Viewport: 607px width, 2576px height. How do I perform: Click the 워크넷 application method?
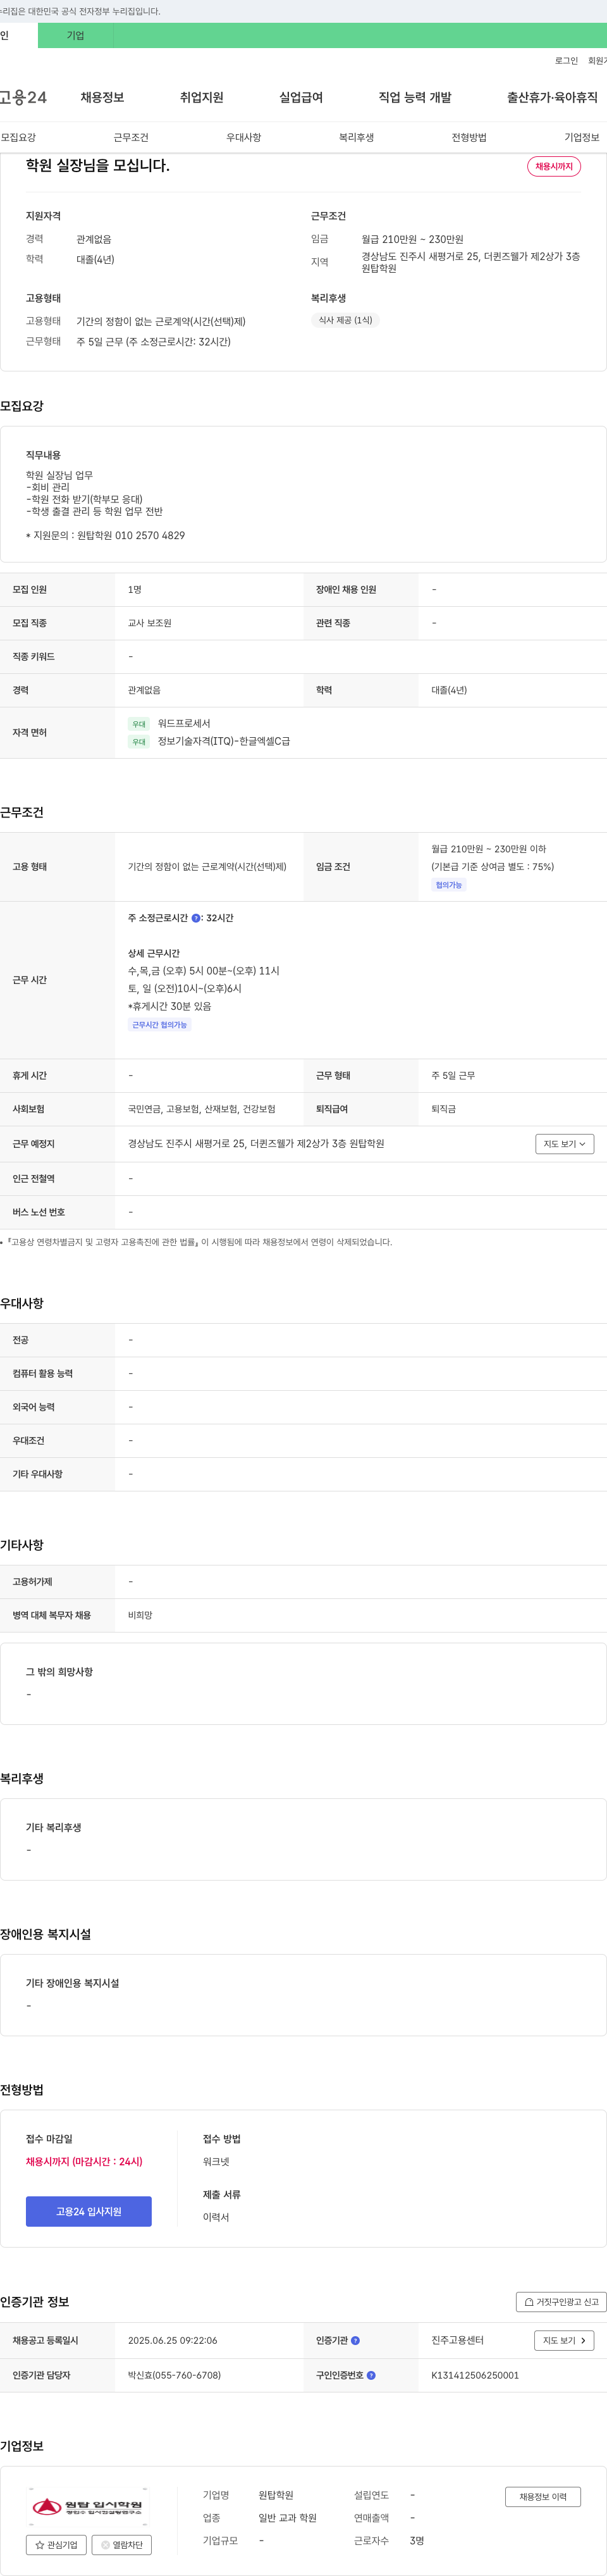(x=216, y=2161)
